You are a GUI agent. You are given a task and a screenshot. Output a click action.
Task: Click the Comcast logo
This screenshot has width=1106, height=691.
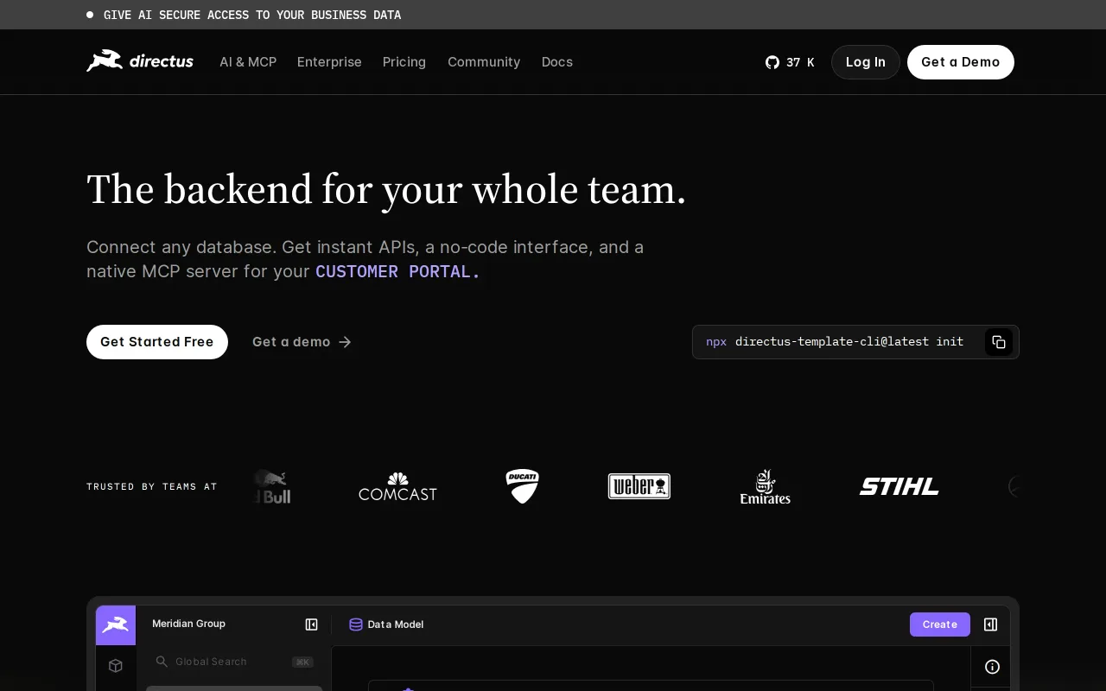(397, 487)
